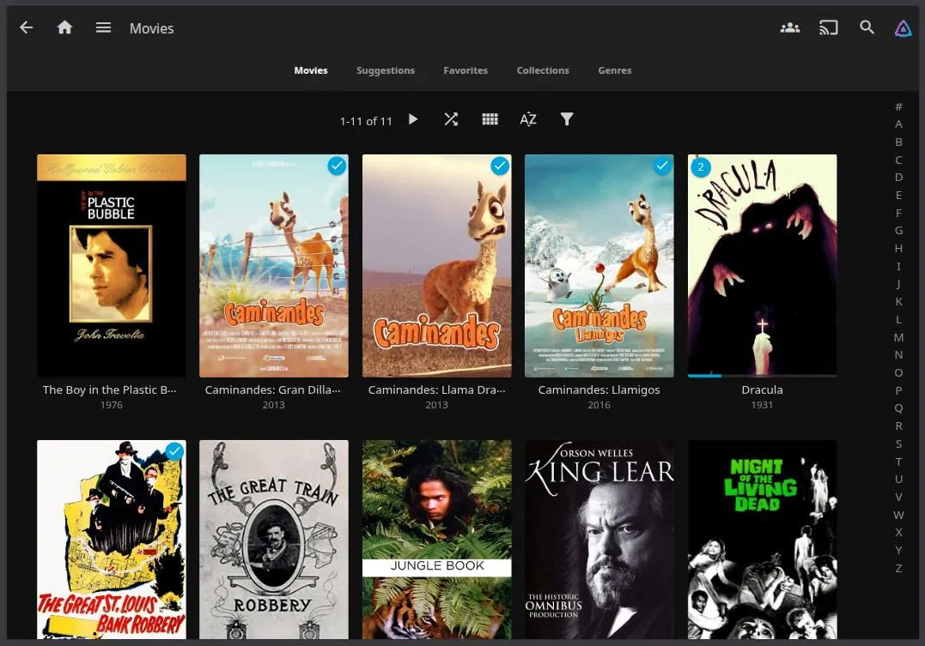Jump to letter W in alphabet picker

(x=898, y=515)
